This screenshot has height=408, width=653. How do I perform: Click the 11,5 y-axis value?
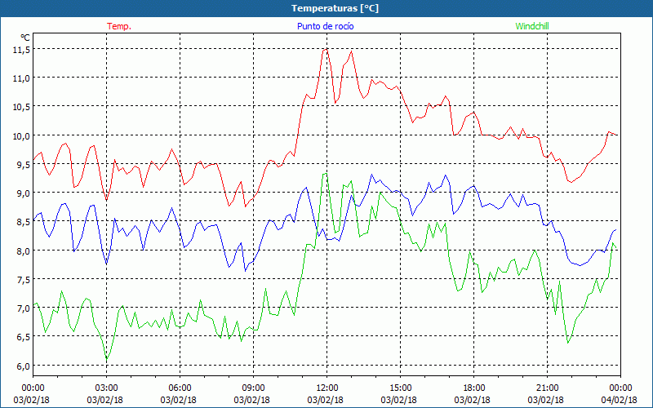[x=22, y=50]
